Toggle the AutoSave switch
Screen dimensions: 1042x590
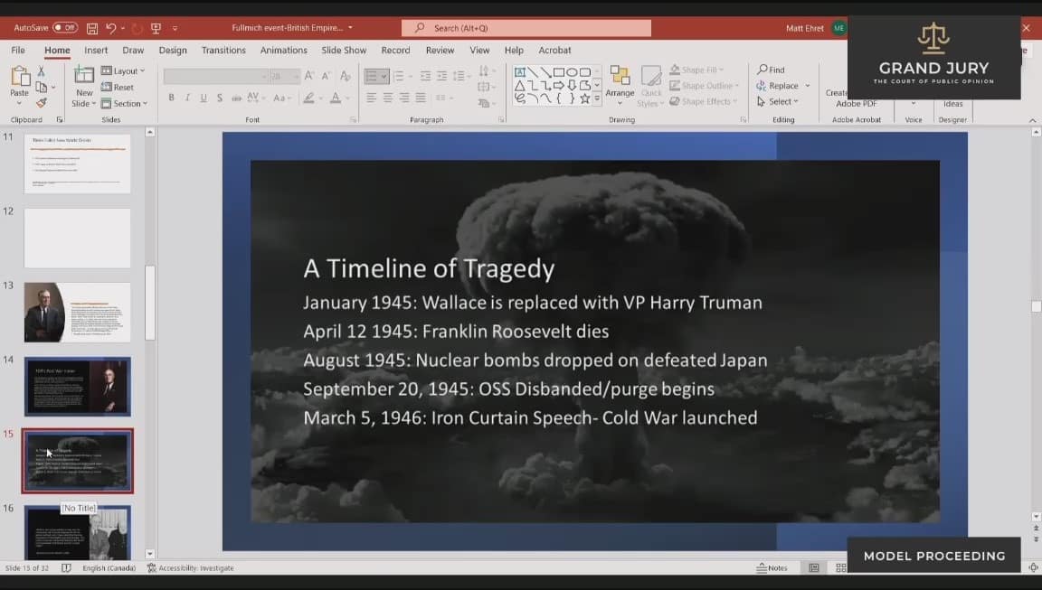65,28
